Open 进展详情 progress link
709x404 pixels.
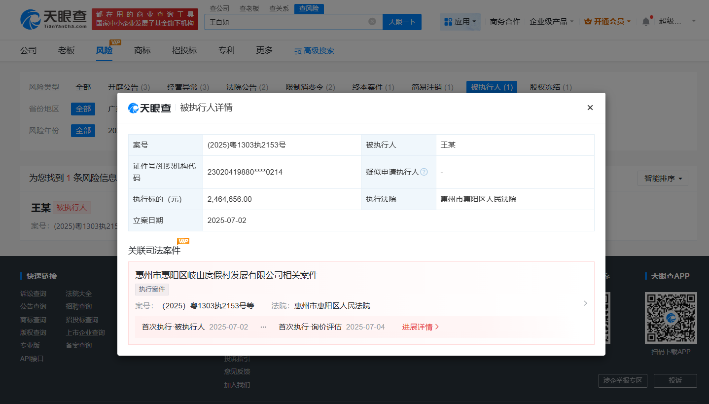pyautogui.click(x=420, y=327)
